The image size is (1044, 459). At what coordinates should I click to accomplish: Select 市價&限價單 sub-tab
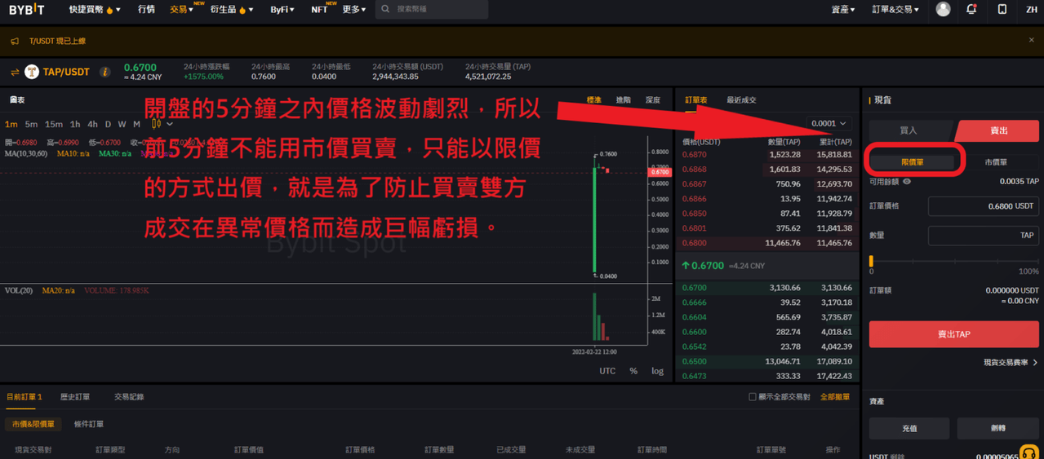33,424
